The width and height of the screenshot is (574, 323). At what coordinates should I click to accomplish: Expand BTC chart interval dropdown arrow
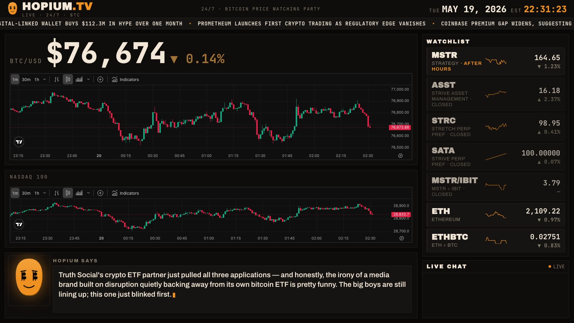(x=45, y=80)
